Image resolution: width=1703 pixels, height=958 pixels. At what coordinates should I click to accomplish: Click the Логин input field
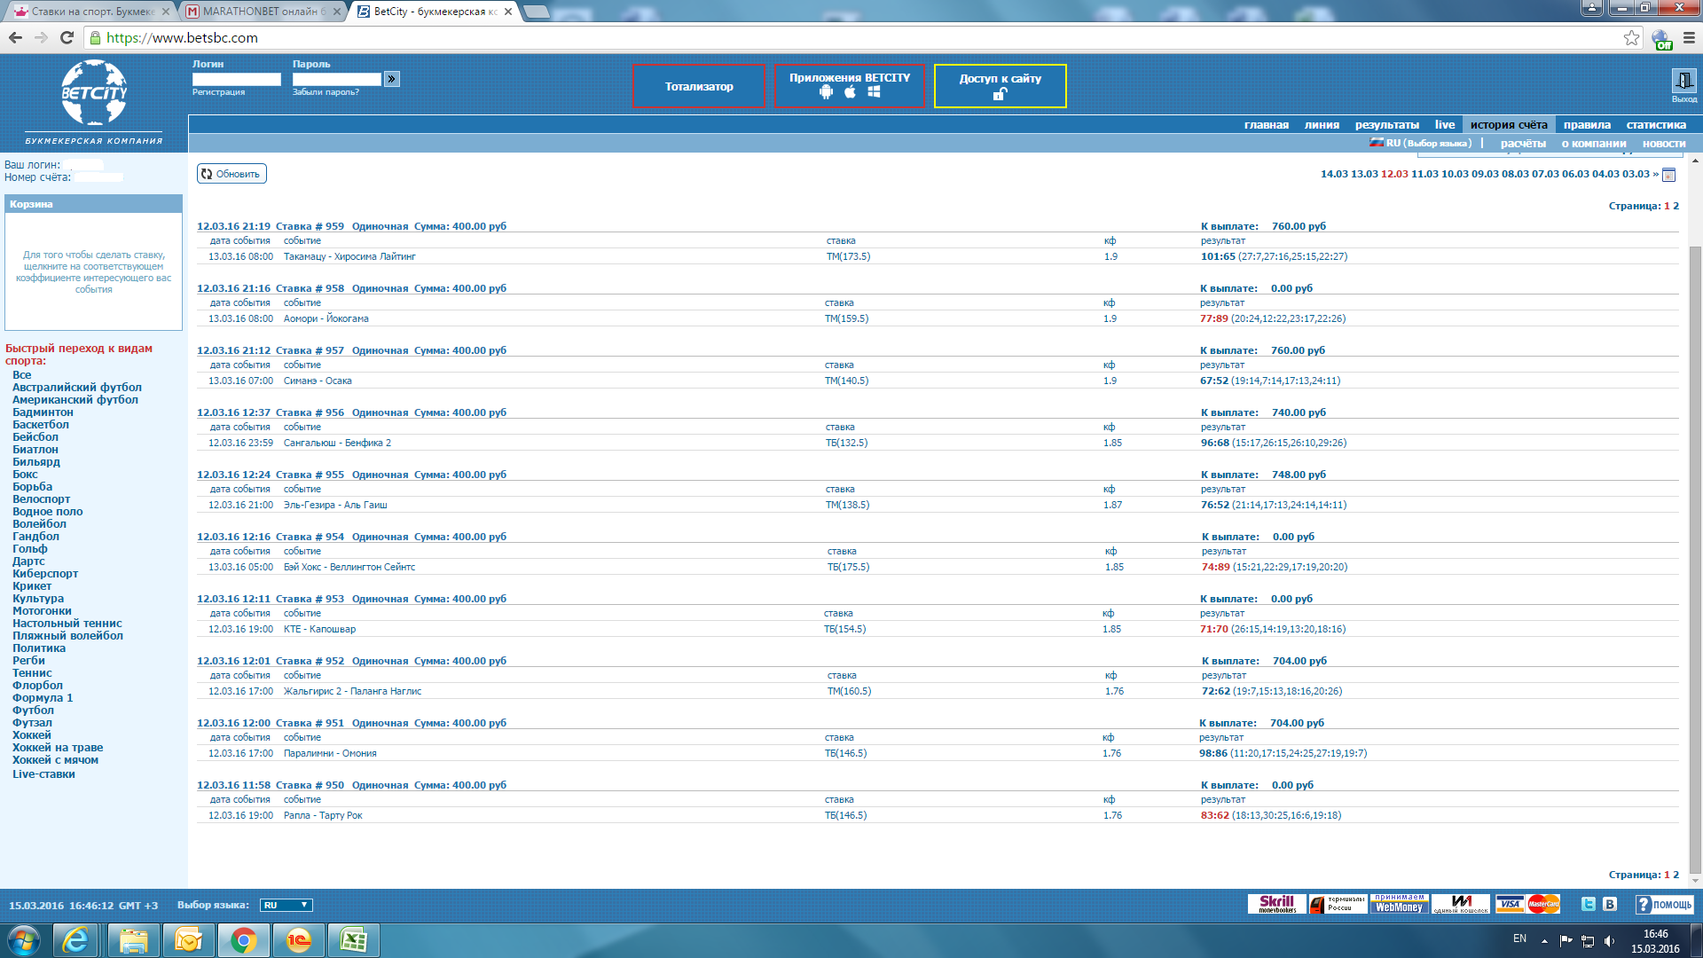pyautogui.click(x=236, y=79)
